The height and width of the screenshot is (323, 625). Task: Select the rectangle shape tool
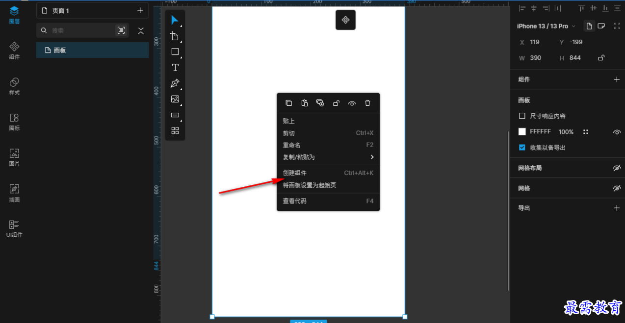(x=175, y=51)
